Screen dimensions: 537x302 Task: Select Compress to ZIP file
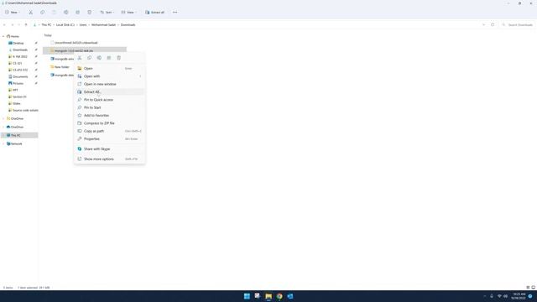[x=110, y=123]
